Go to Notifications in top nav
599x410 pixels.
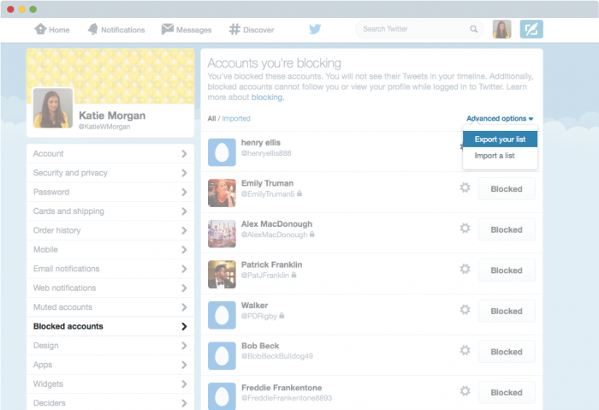click(x=116, y=30)
